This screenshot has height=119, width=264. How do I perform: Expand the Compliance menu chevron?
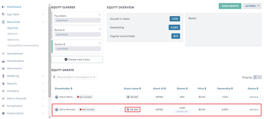coord(43,106)
